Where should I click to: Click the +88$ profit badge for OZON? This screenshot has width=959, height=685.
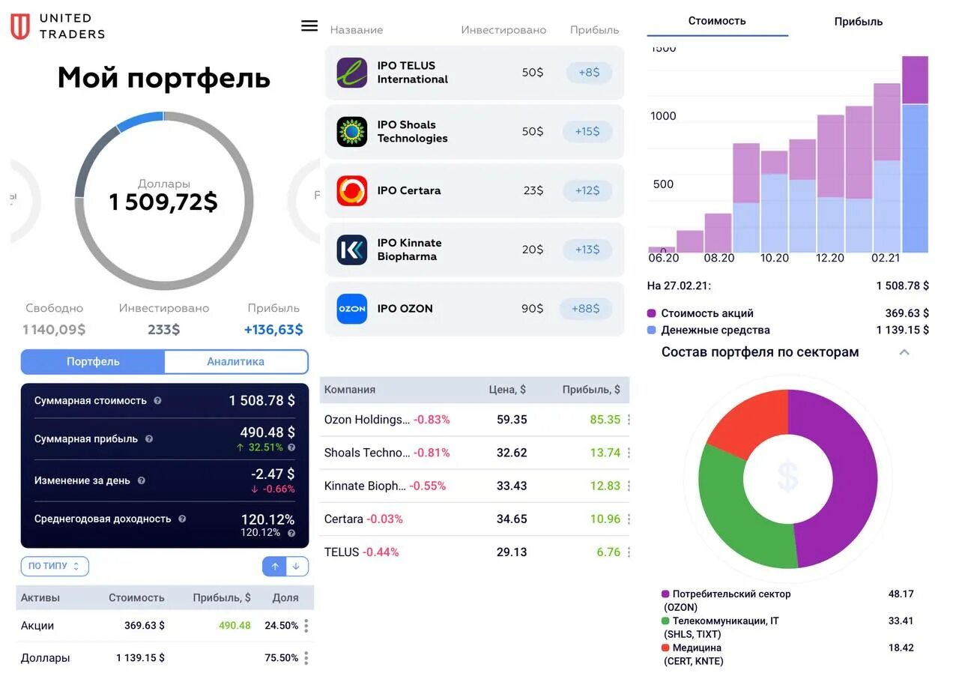[586, 309]
